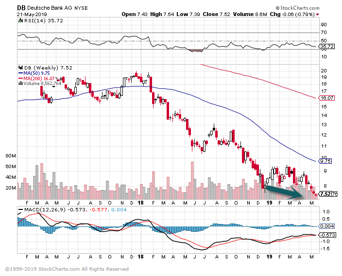342x276 pixels.
Task: Click the 12 price axis label
Action: [x=324, y=135]
